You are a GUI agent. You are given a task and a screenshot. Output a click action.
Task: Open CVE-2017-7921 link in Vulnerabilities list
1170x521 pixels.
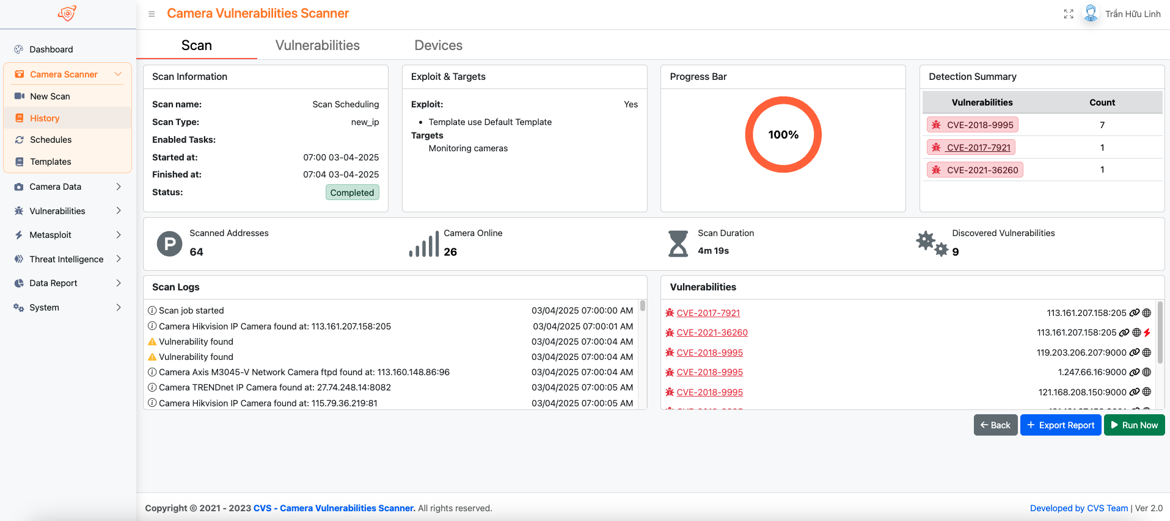(x=708, y=313)
